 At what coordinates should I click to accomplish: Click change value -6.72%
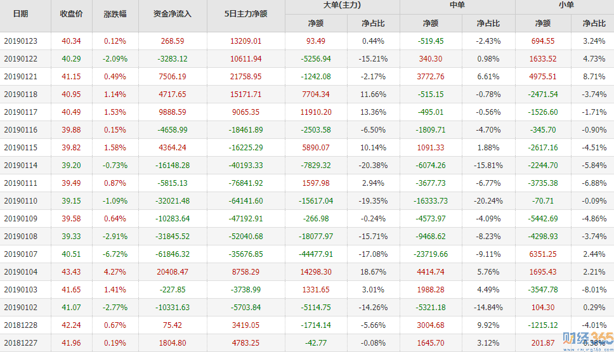pos(115,254)
